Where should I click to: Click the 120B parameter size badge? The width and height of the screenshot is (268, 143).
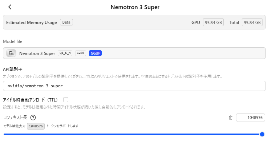click(81, 53)
